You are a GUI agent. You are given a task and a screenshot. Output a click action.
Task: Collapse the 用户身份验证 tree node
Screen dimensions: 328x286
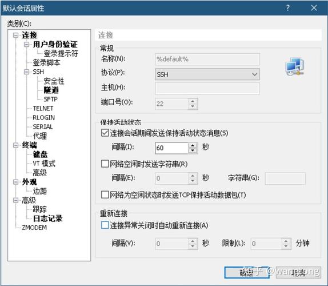point(26,45)
